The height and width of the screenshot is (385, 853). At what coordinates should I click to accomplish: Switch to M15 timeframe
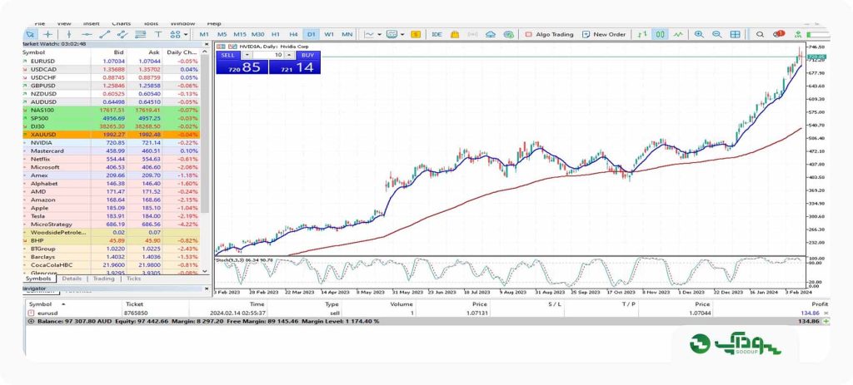click(240, 34)
